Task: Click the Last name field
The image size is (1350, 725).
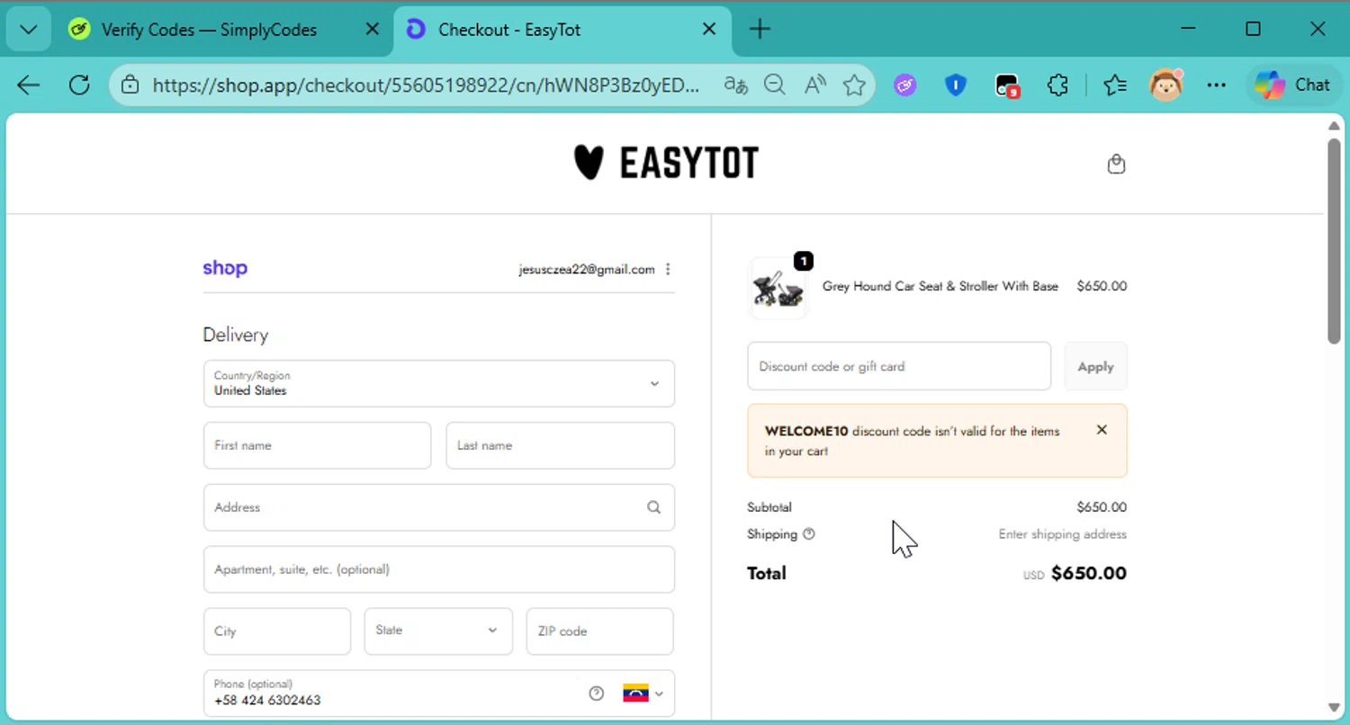Action: pyautogui.click(x=560, y=445)
